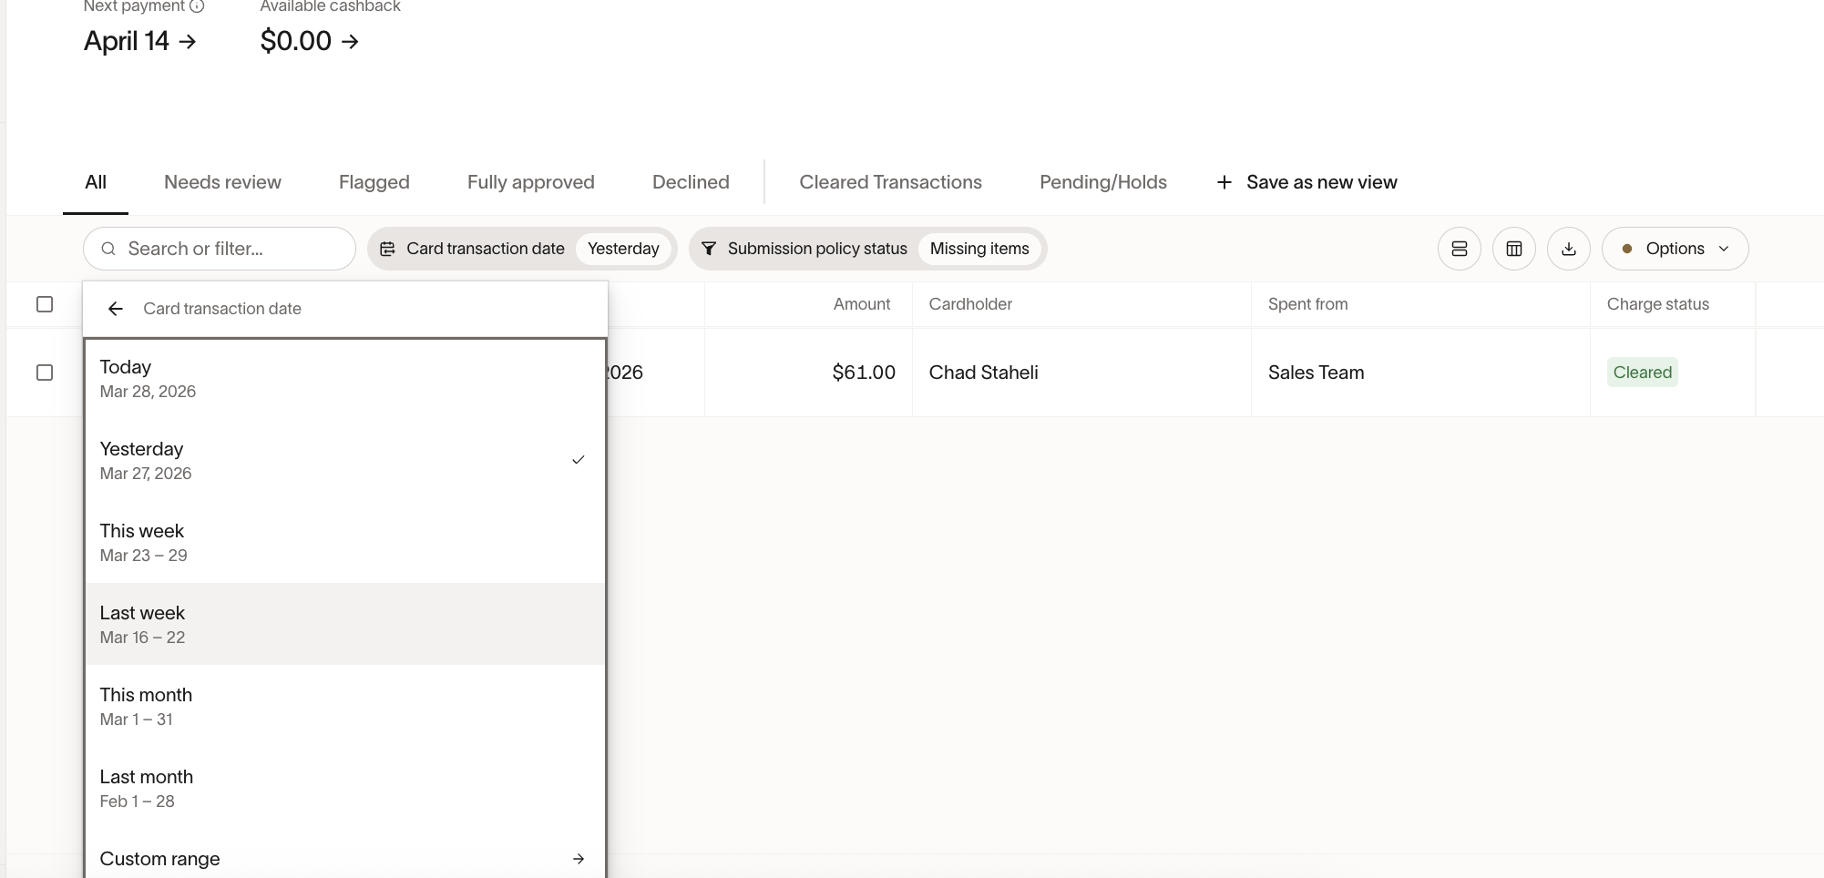Click the Cleared status badge
The height and width of the screenshot is (878, 1824).
point(1642,373)
